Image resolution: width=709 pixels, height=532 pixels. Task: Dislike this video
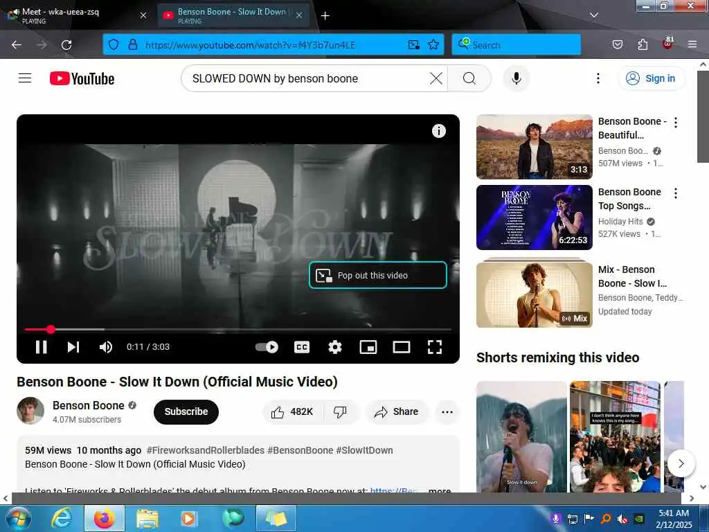click(x=340, y=411)
